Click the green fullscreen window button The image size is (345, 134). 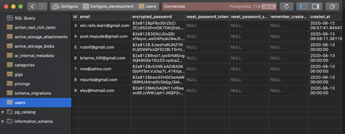[x=20, y=6]
